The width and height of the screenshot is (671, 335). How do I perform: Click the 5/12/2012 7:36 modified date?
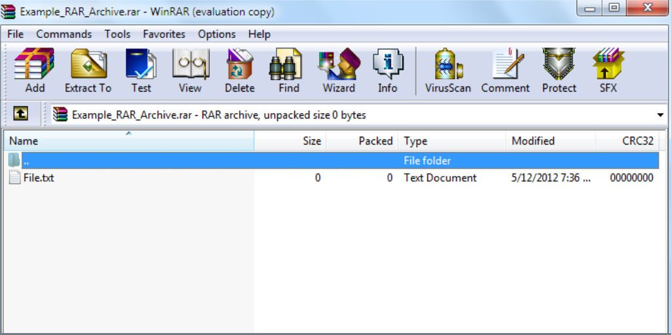[550, 177]
